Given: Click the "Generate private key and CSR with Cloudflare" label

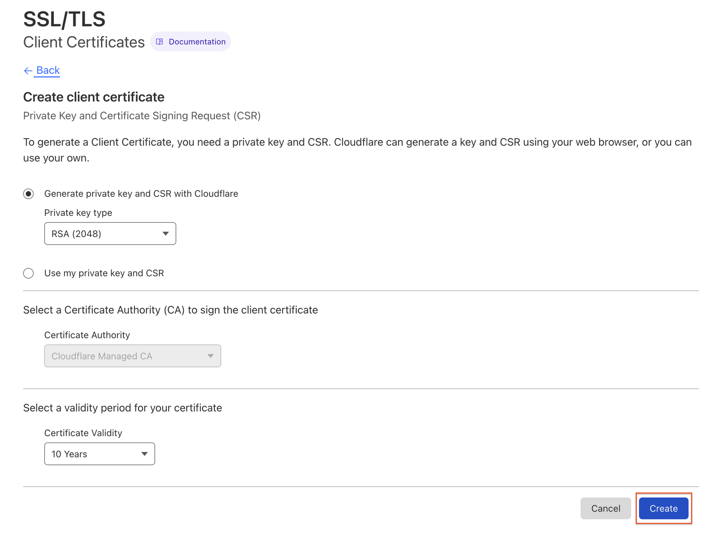Looking at the screenshot, I should pos(141,194).
